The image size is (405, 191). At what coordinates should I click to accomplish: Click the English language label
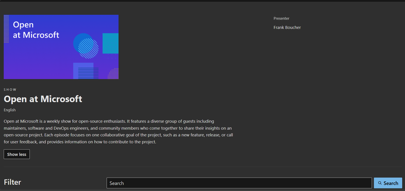pos(10,110)
